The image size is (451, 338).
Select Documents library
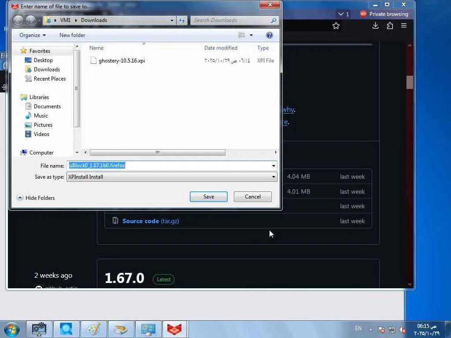47,107
